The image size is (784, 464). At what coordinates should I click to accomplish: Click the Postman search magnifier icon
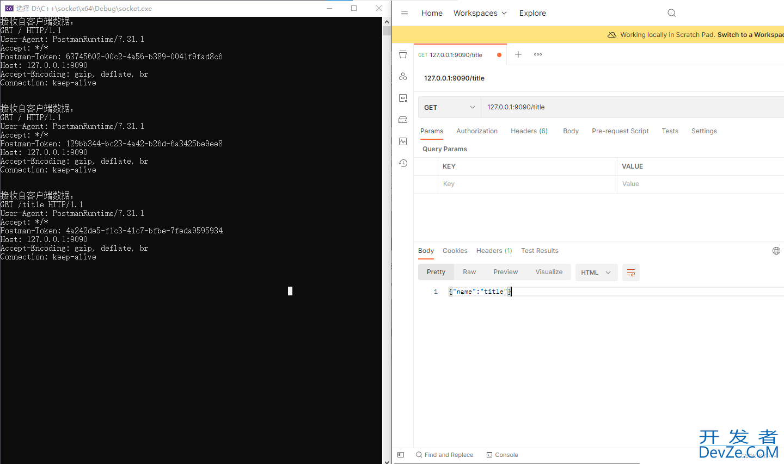click(x=671, y=13)
